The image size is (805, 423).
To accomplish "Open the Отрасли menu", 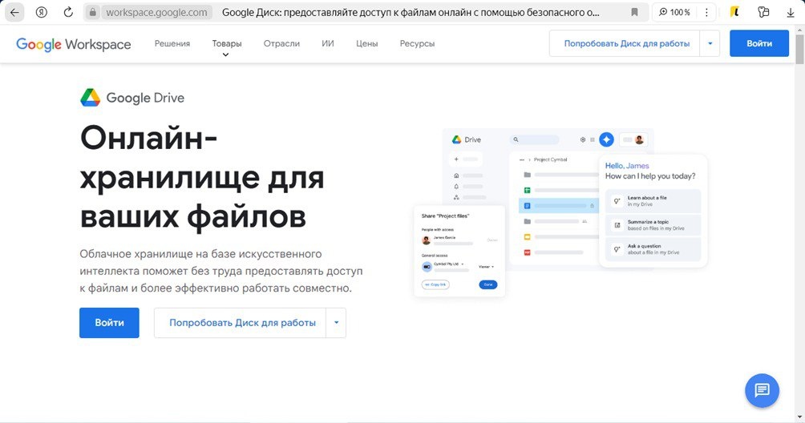I will pyautogui.click(x=281, y=43).
